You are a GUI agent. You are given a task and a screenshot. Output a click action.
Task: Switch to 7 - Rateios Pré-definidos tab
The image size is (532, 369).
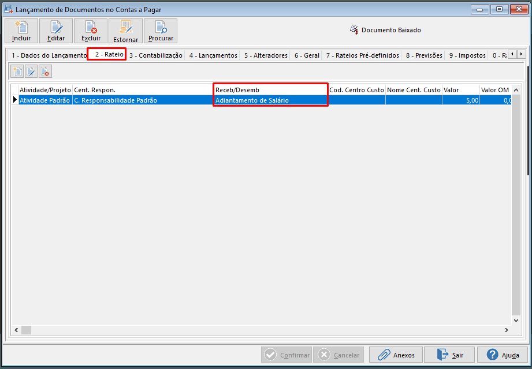click(362, 55)
